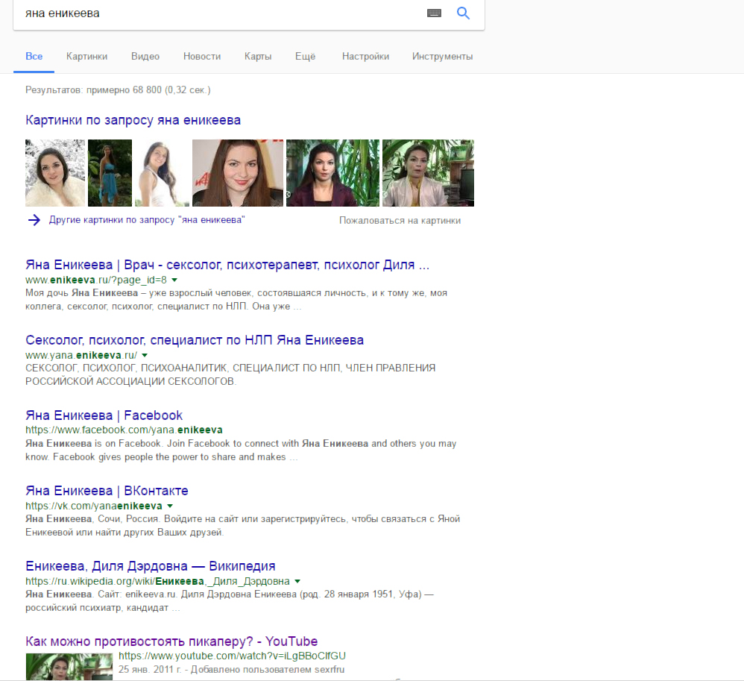Open the thumbnail with the burgundy jacket
The width and height of the screenshot is (744, 681).
coord(332,173)
